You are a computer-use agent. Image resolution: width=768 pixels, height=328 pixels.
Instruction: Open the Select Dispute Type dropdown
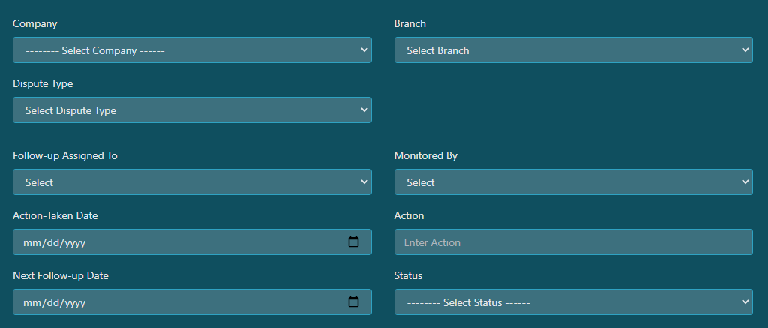[x=192, y=110]
